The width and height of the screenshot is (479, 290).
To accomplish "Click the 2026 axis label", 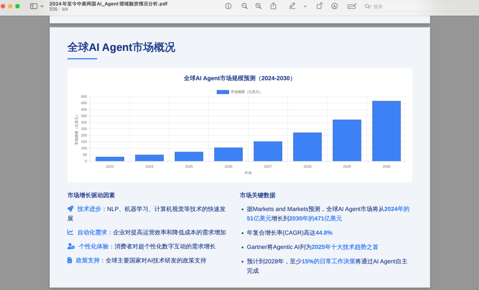I will pos(228,167).
